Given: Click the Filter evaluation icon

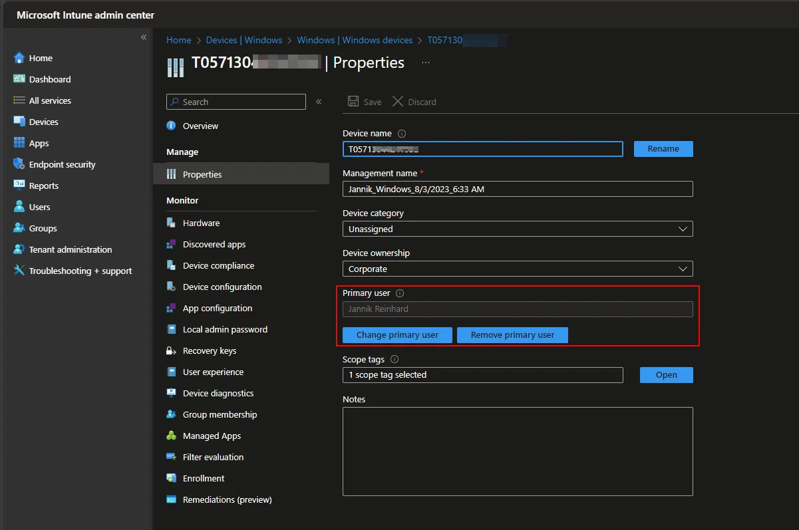Looking at the screenshot, I should [x=171, y=457].
